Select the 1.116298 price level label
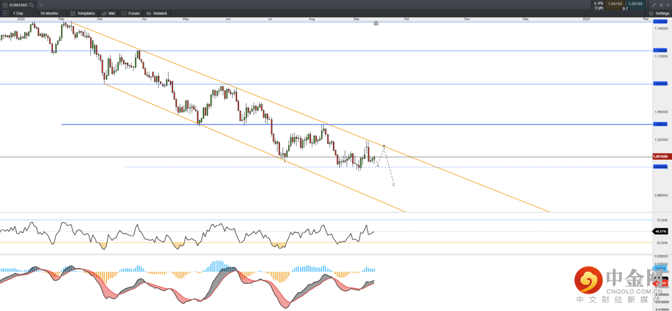This screenshot has height=311, width=672. (x=660, y=50)
